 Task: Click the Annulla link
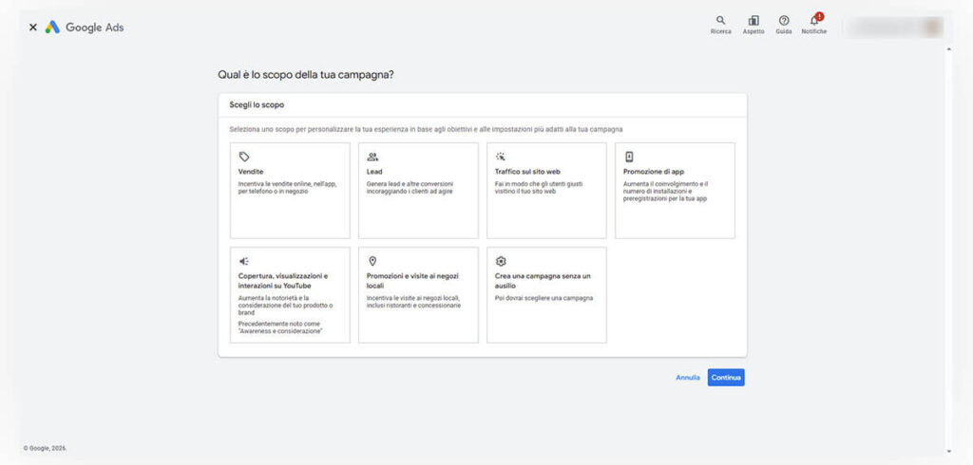pos(688,378)
